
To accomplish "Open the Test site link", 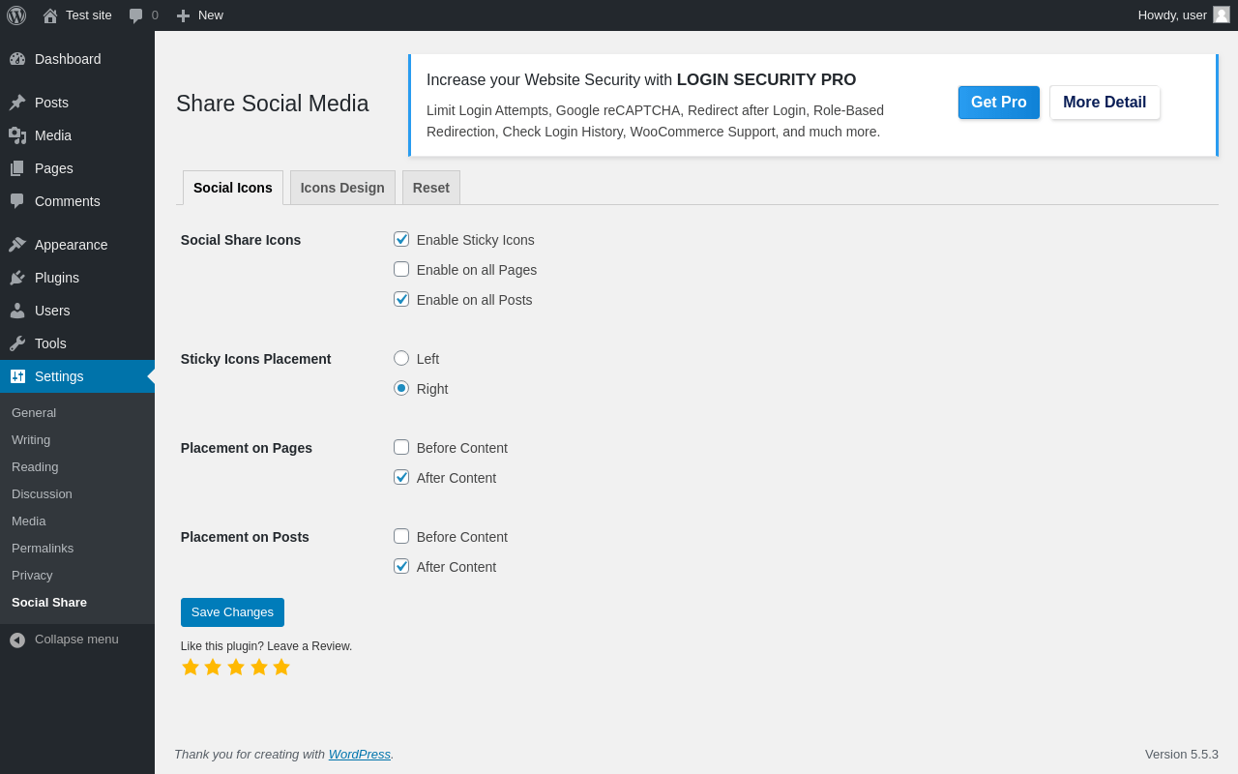I will pyautogui.click(x=89, y=15).
